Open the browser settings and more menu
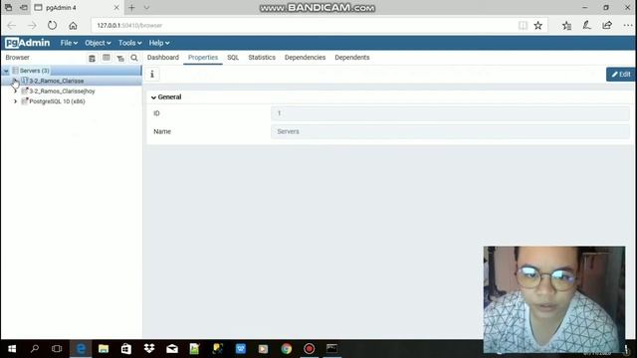Image resolution: width=637 pixels, height=358 pixels. (628, 26)
